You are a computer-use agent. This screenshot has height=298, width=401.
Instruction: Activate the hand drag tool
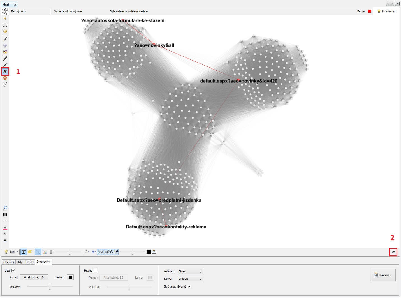tap(5, 31)
